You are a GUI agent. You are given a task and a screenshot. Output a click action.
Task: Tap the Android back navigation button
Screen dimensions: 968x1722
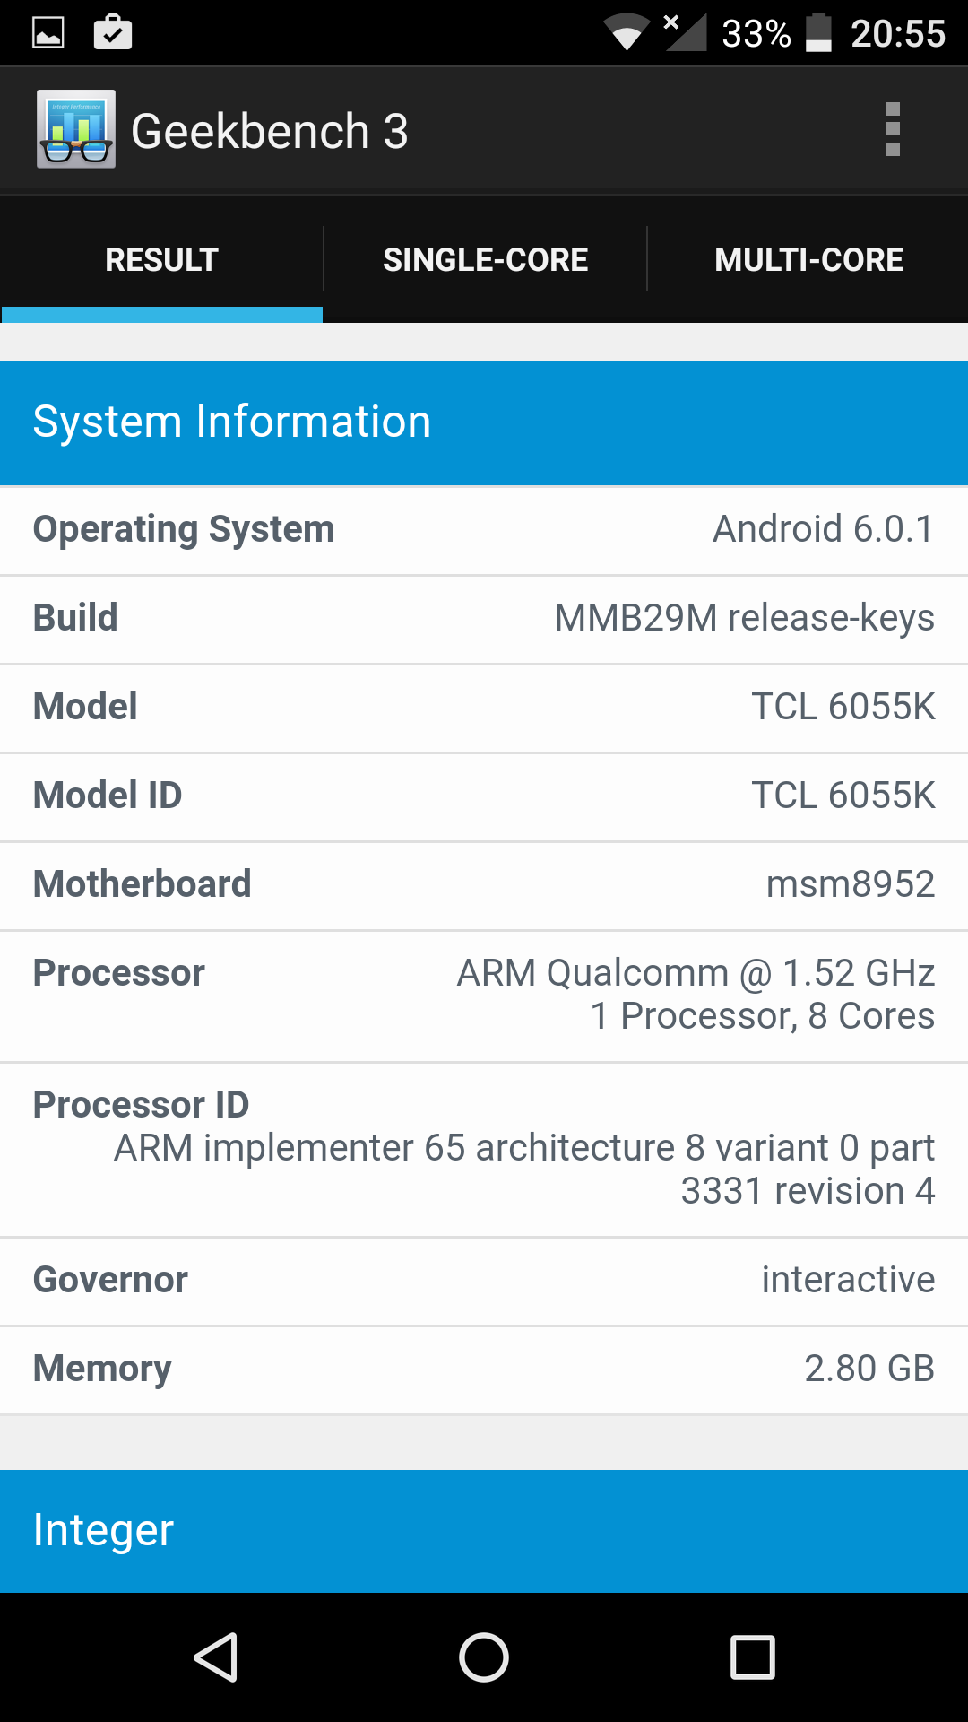tap(216, 1657)
